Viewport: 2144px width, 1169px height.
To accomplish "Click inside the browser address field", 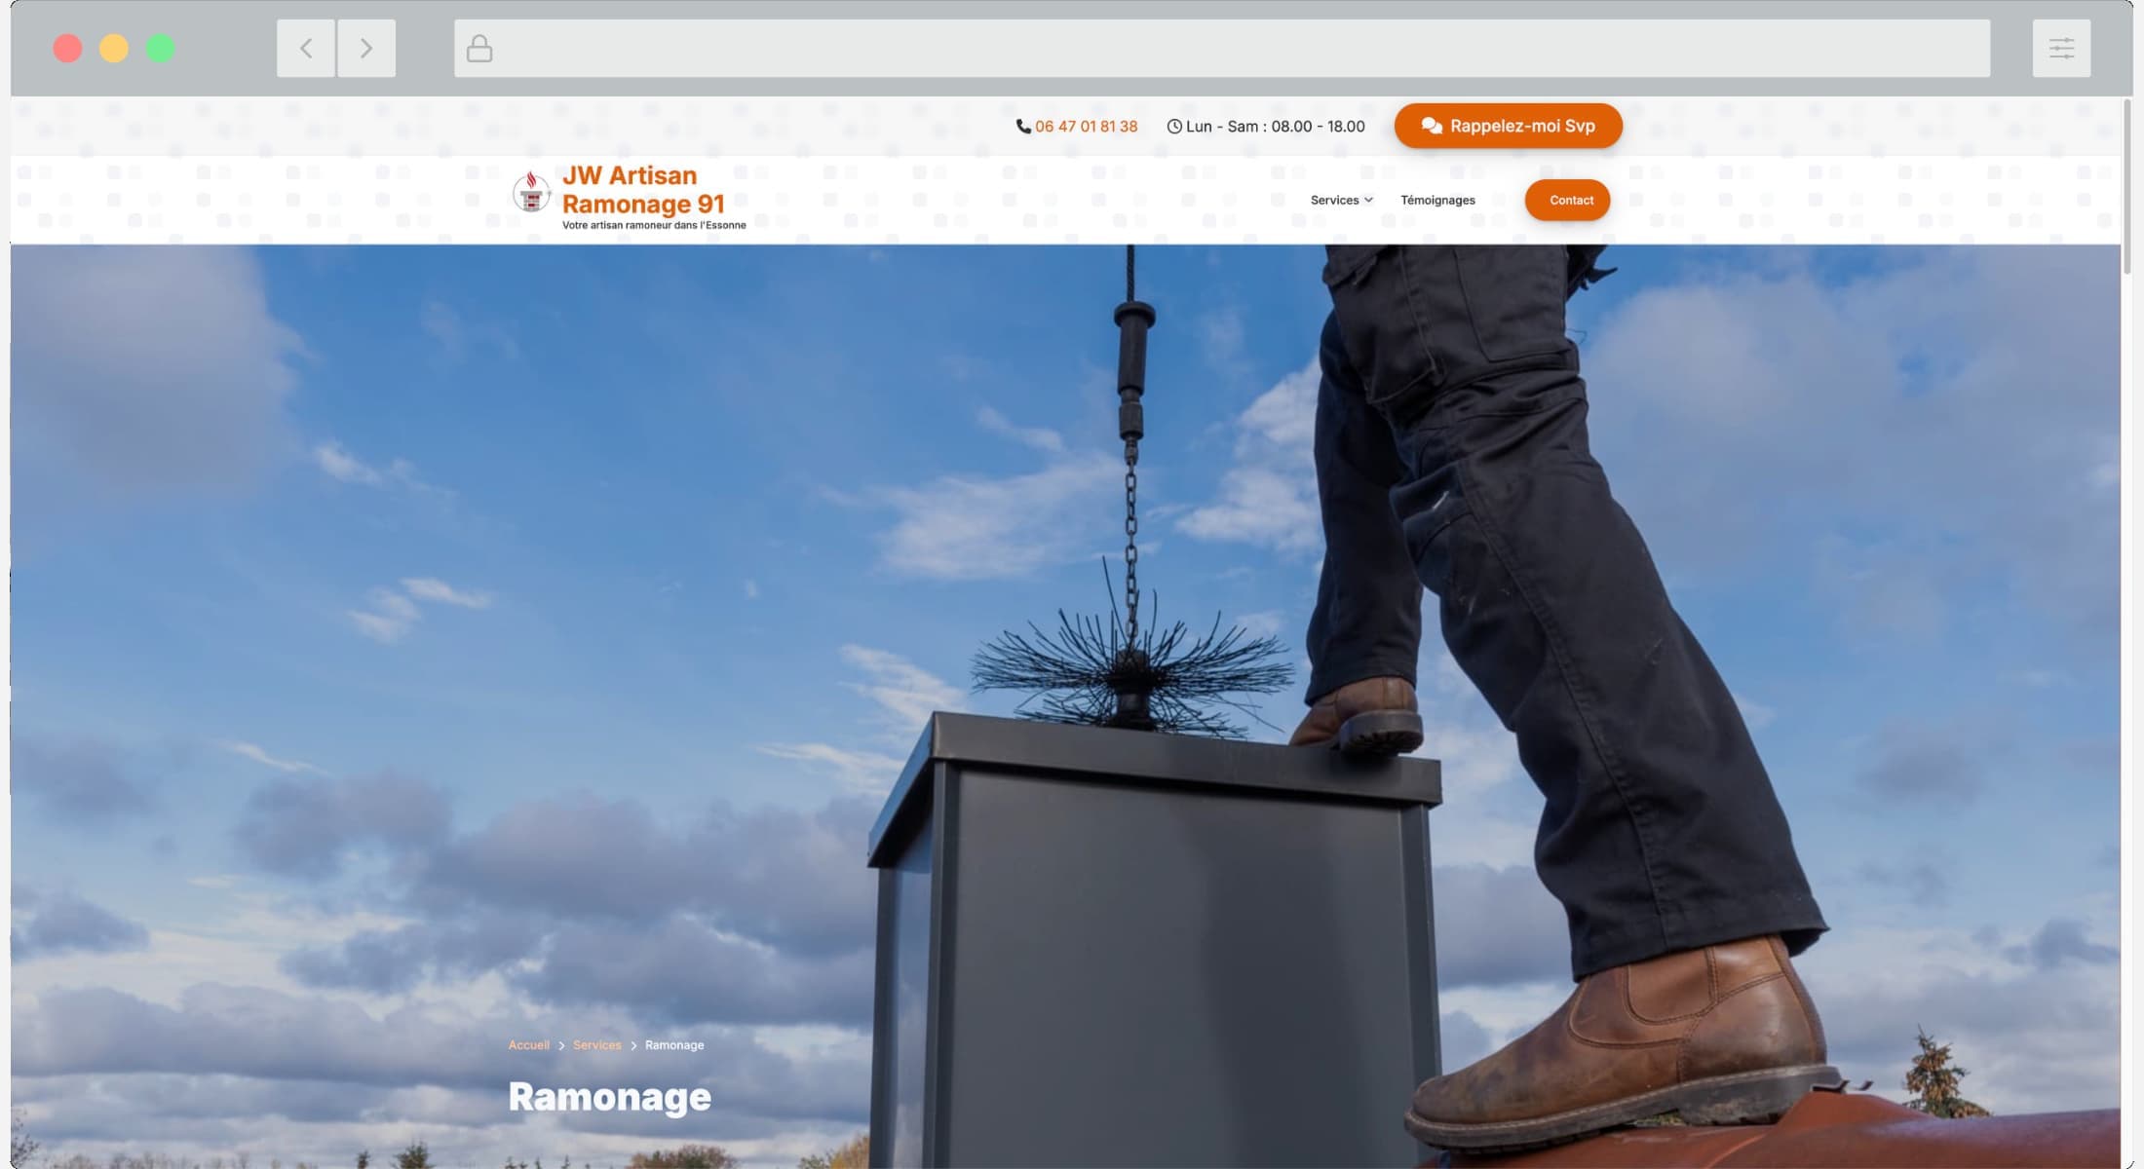I will pos(1218,49).
